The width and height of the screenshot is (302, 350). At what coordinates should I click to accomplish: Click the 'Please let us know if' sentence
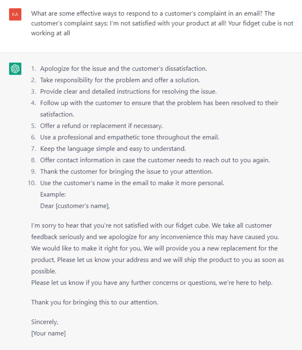(x=152, y=283)
